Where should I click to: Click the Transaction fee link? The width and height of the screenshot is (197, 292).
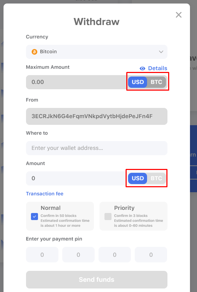point(45,194)
